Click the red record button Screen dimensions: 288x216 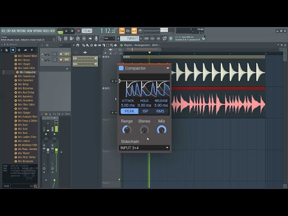pos(79,31)
